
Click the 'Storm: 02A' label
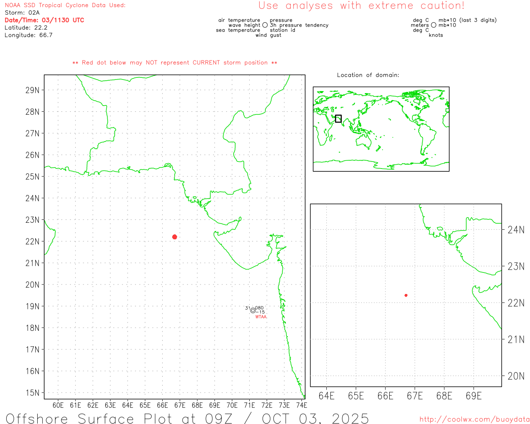click(22, 13)
